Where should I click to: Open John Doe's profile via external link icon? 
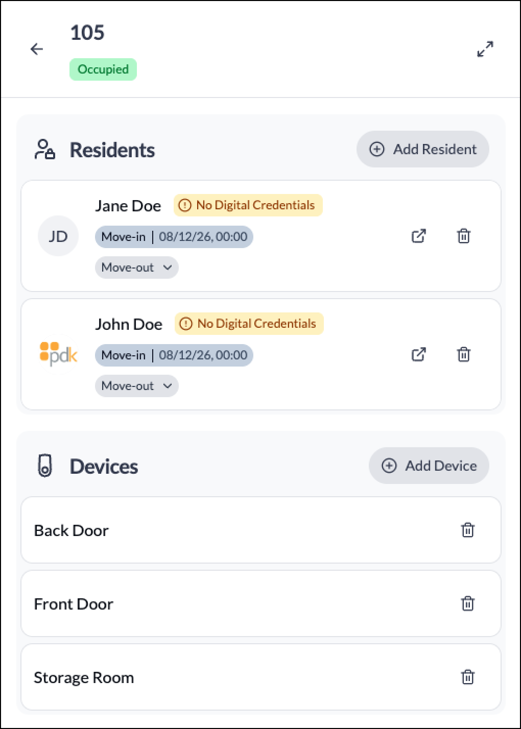click(419, 354)
